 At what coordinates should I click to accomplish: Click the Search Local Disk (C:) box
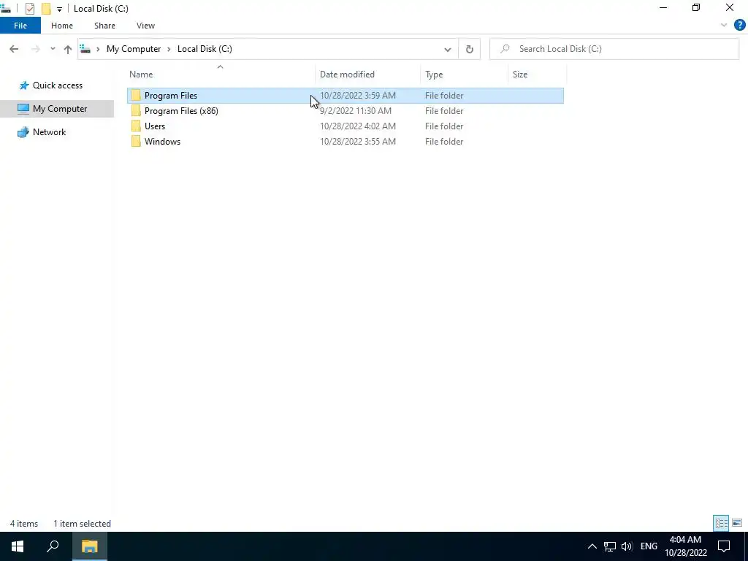(614, 49)
